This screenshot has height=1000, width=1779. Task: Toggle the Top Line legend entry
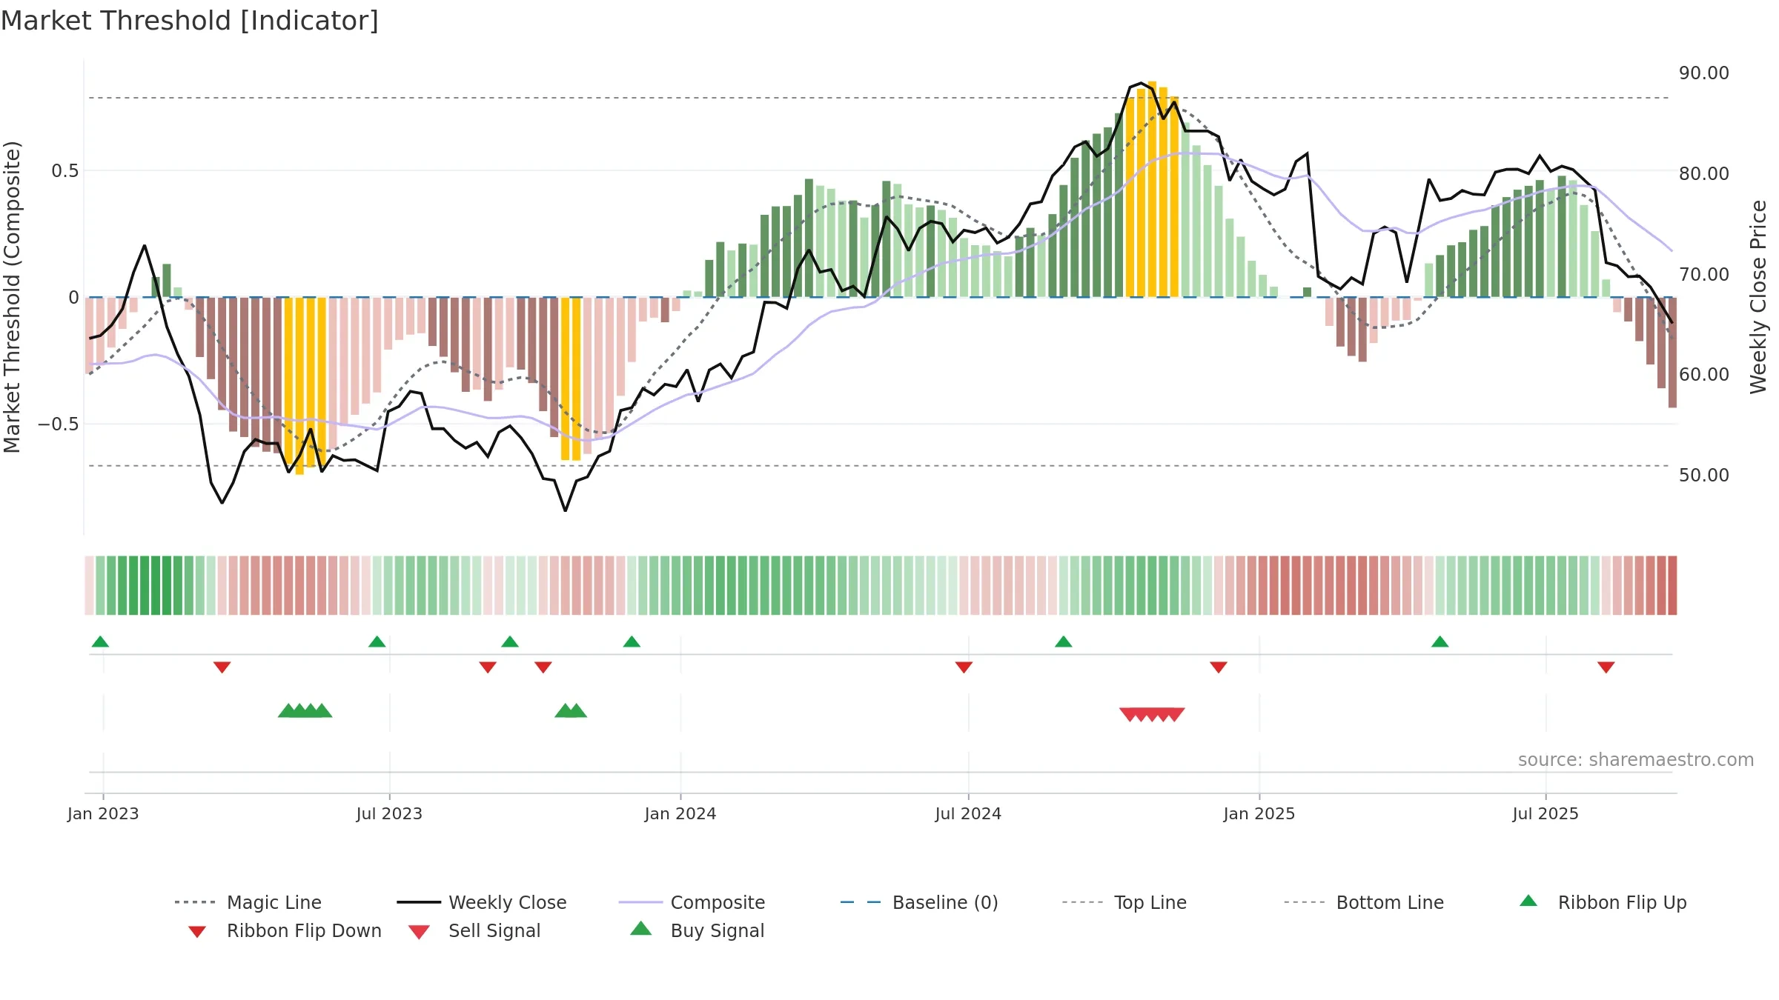click(1124, 902)
